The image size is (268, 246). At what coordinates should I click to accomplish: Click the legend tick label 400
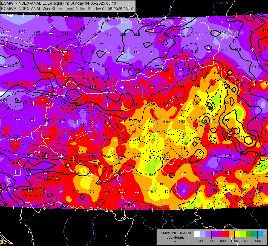point(211,241)
